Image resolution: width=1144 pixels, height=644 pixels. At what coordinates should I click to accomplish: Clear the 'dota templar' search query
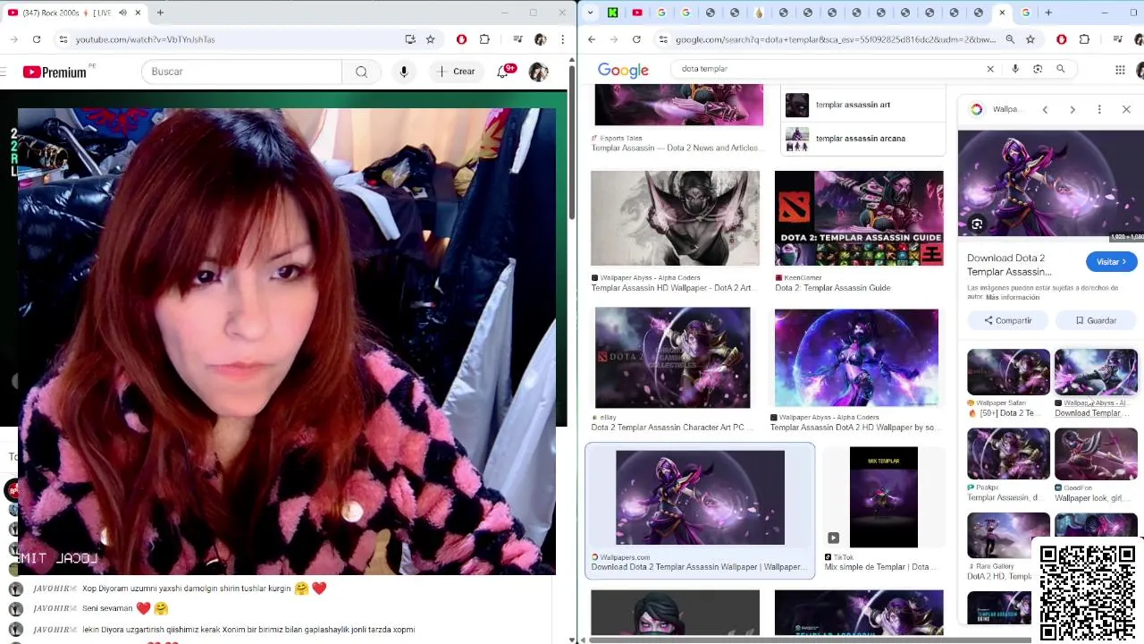[990, 69]
